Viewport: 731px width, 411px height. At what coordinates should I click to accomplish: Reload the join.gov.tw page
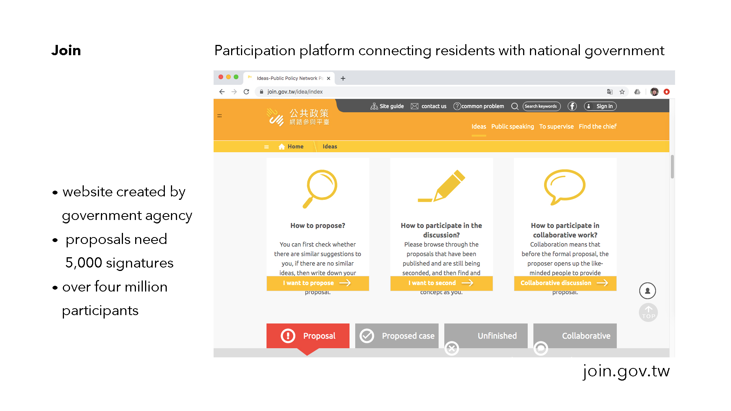[x=246, y=92]
